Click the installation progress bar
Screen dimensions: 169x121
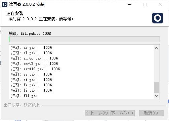pos(84,39)
